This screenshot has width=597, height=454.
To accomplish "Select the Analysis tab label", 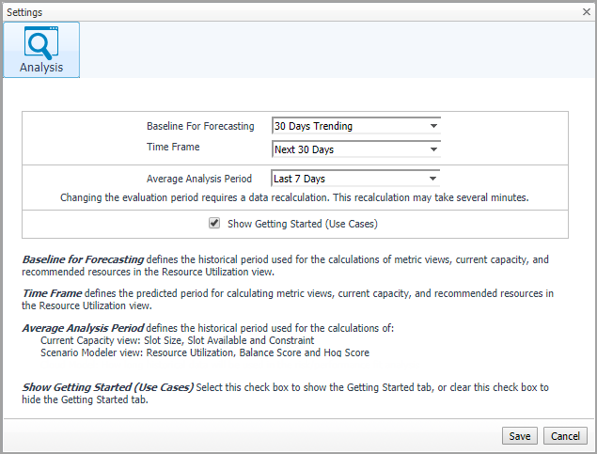I will tap(41, 68).
